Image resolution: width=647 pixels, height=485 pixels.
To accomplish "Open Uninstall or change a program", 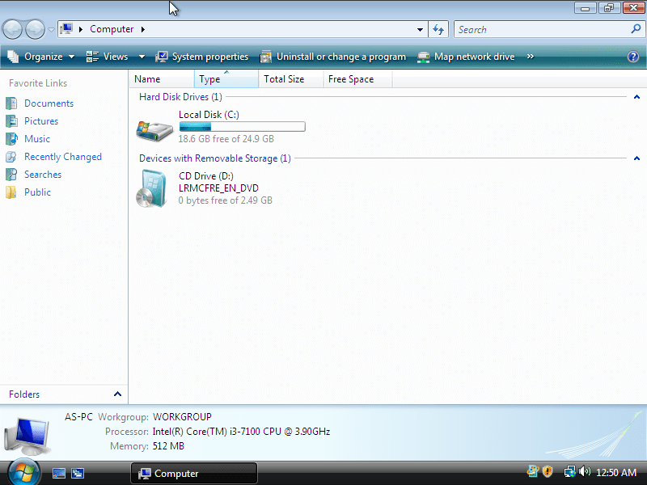I will 333,57.
